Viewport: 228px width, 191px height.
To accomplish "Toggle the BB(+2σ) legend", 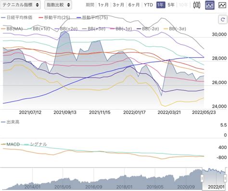I will coord(66,29).
